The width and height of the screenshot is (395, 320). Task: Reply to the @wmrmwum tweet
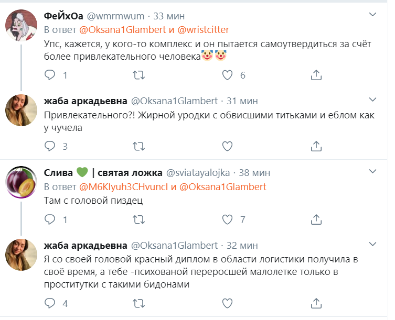pyautogui.click(x=50, y=75)
